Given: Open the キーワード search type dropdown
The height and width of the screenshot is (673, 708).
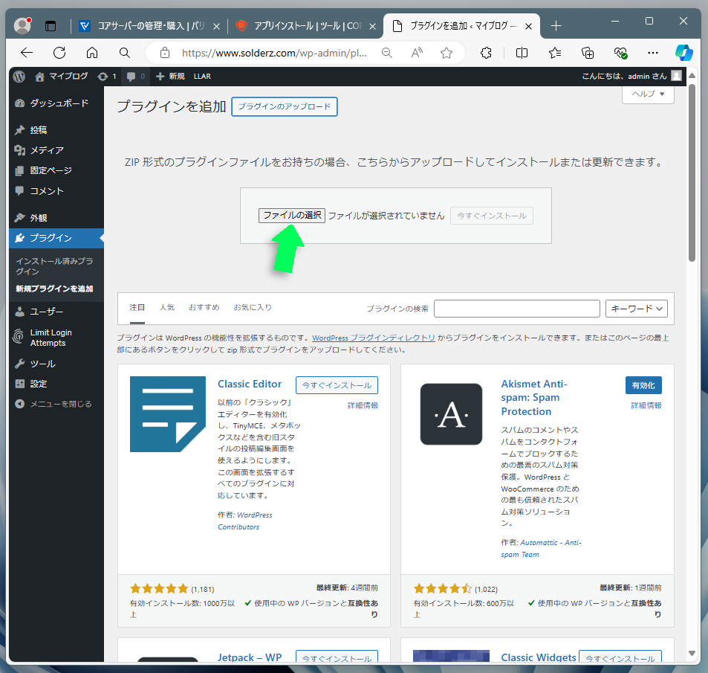Looking at the screenshot, I should (636, 309).
